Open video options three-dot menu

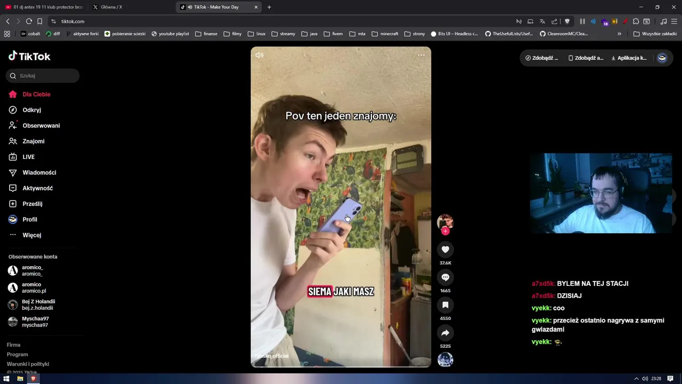pyautogui.click(x=421, y=55)
